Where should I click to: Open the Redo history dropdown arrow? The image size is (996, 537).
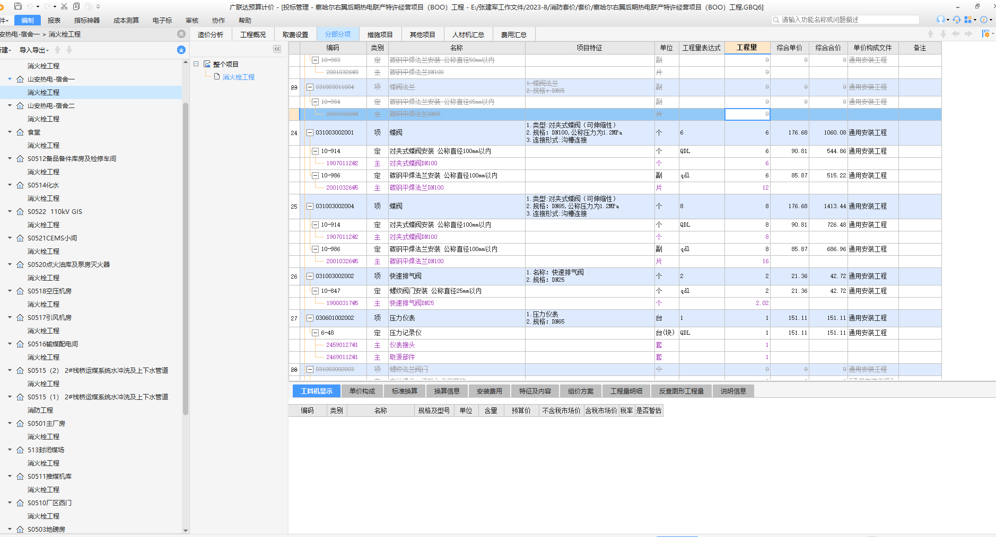coord(54,7)
